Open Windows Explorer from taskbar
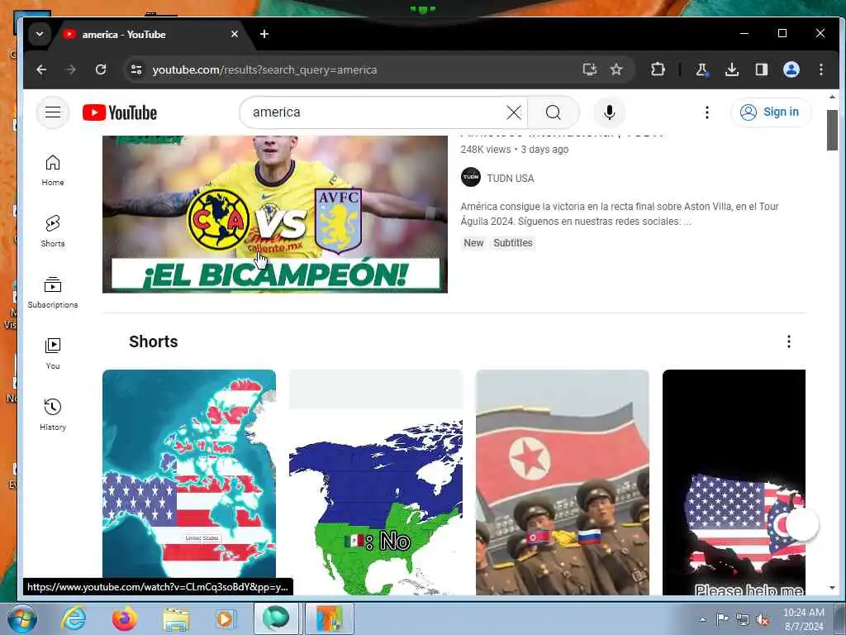Viewport: 846px width, 635px height. tap(176, 618)
